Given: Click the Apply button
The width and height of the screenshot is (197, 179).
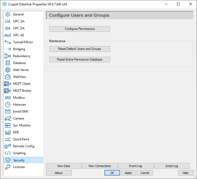Looking at the screenshot, I should pyautogui.click(x=128, y=173).
